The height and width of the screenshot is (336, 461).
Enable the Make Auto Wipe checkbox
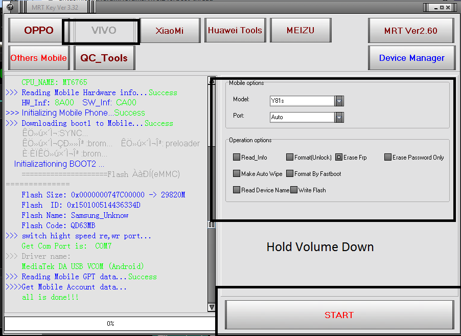(237, 173)
